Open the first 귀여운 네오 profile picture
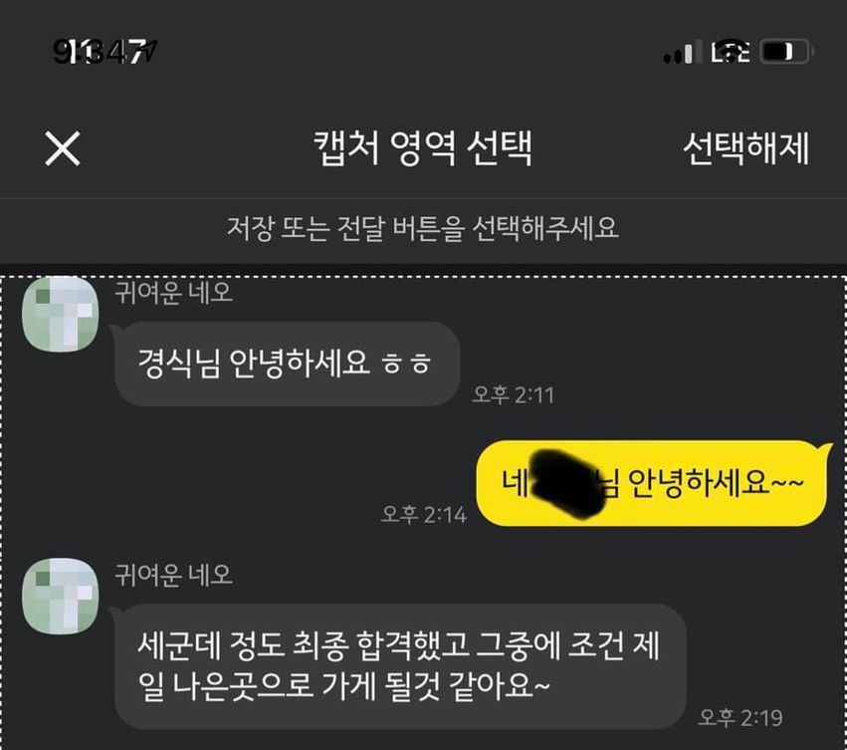Viewport: 847px width, 750px height. pyautogui.click(x=60, y=314)
